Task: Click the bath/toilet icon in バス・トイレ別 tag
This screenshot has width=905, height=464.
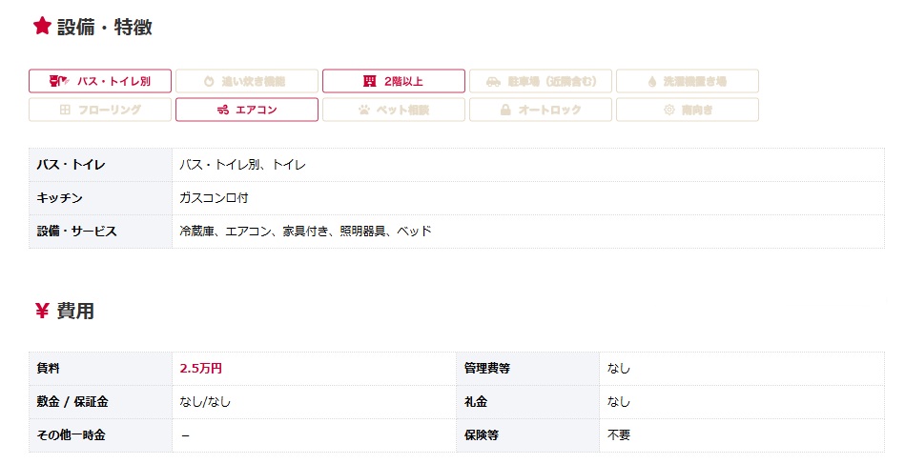Action: click(58, 81)
